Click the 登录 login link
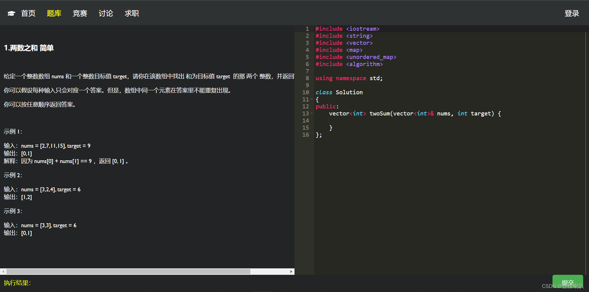The image size is (589, 292). (572, 13)
